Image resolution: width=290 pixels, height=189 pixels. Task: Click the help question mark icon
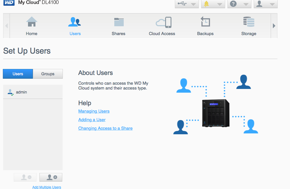tap(233, 4)
